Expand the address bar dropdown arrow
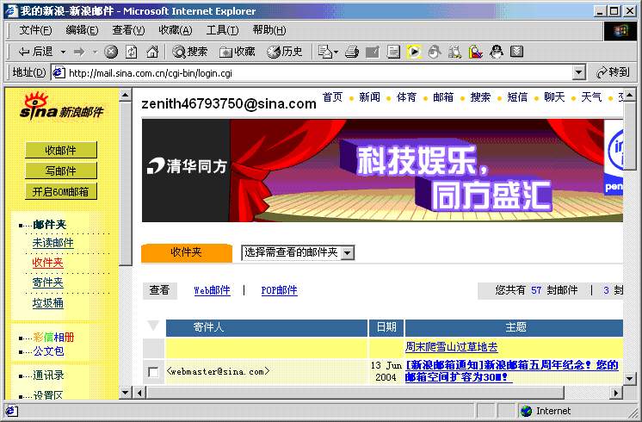642x422 pixels. pos(578,72)
